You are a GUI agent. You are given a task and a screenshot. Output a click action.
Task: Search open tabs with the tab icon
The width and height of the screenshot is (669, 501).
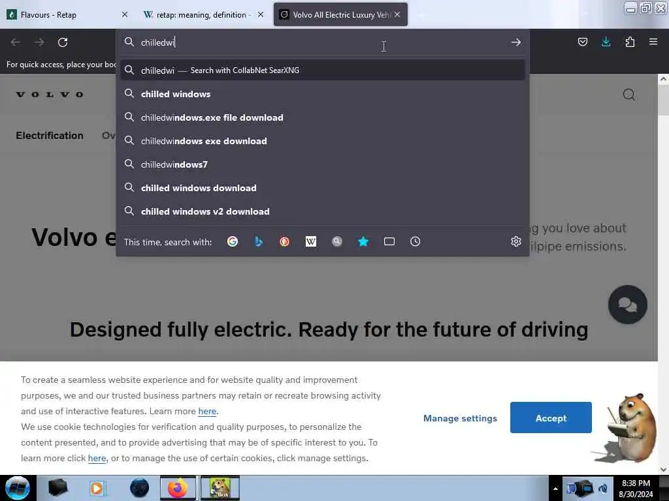click(x=389, y=241)
